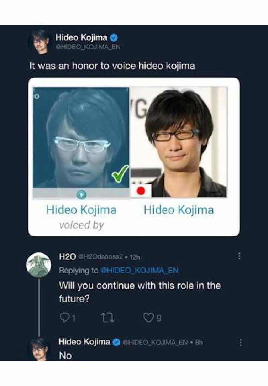This screenshot has height=386, width=268.
Task: Click the blue verified badge on the top tweet
Action: click(114, 38)
